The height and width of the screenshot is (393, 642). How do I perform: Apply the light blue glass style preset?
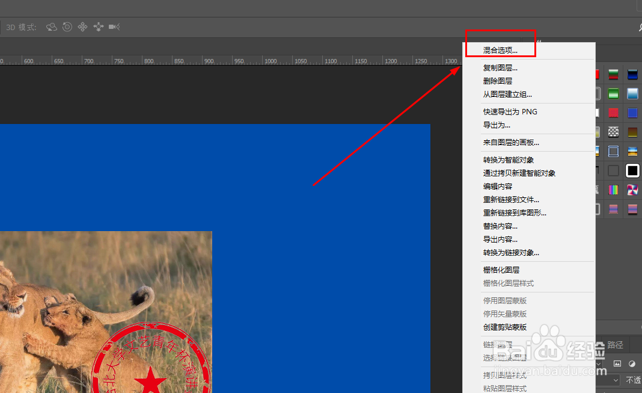632,94
